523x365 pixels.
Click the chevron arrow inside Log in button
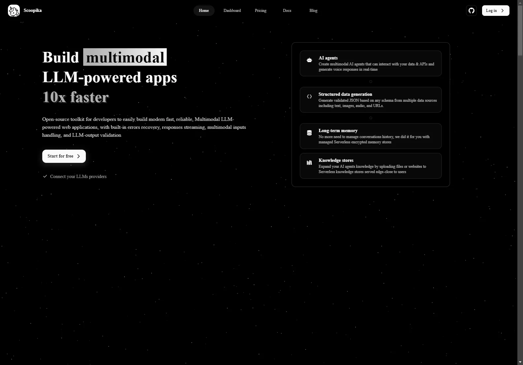coord(503,11)
